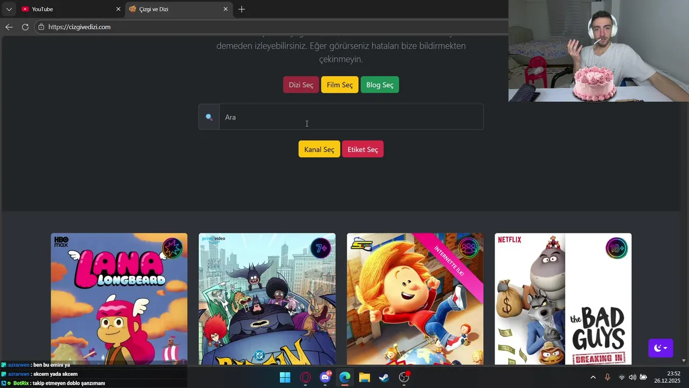
Task: Click the Blog Seç button
Action: (380, 85)
